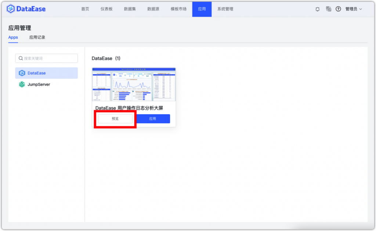Open the help question mark icon
Image resolution: width=376 pixels, height=231 pixels.
[x=338, y=9]
